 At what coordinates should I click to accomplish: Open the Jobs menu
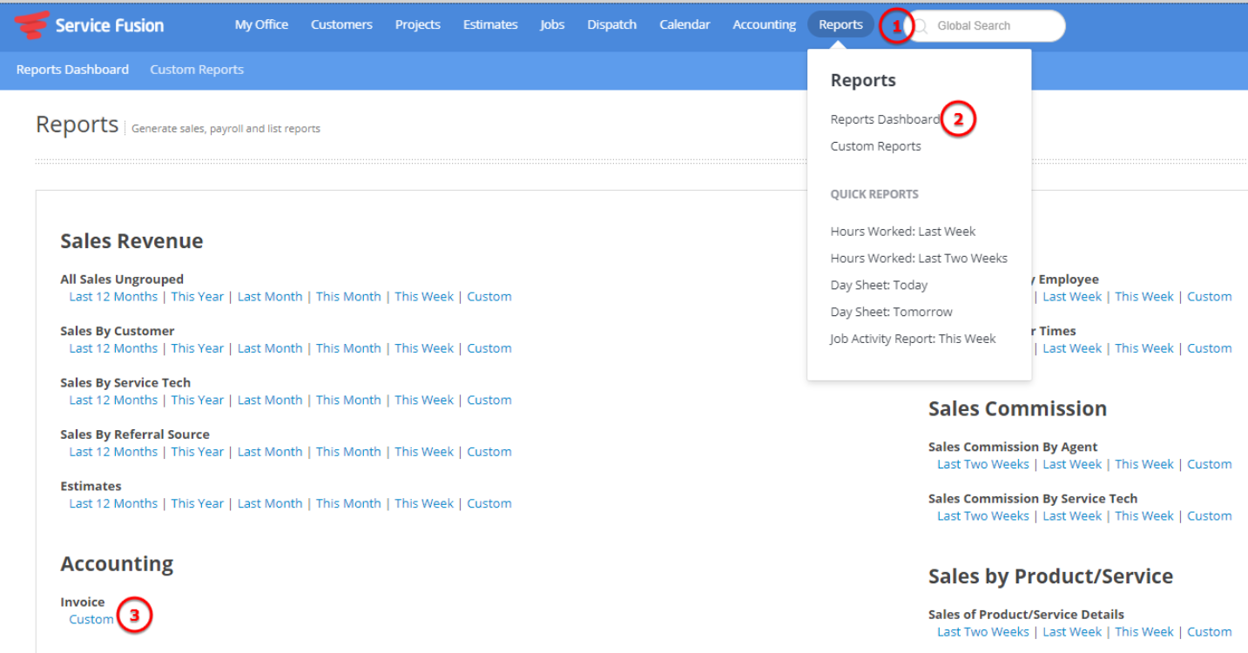552,24
